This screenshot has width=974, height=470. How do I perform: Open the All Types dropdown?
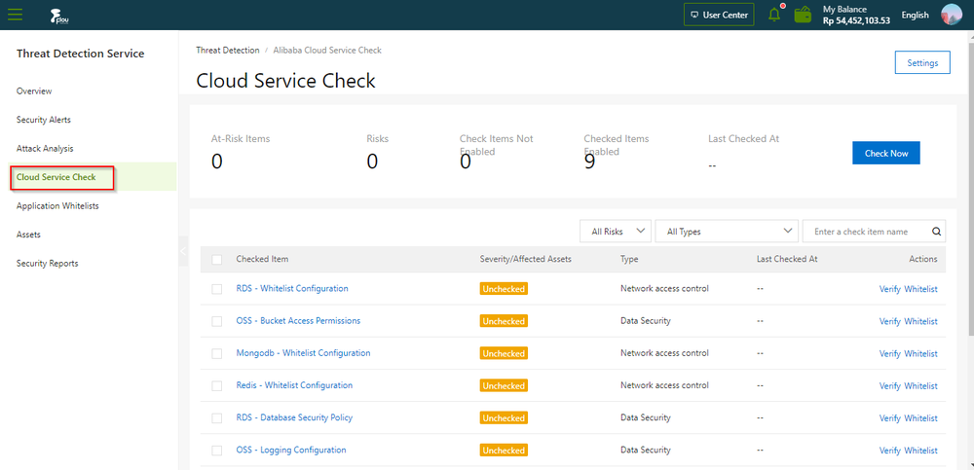click(727, 231)
